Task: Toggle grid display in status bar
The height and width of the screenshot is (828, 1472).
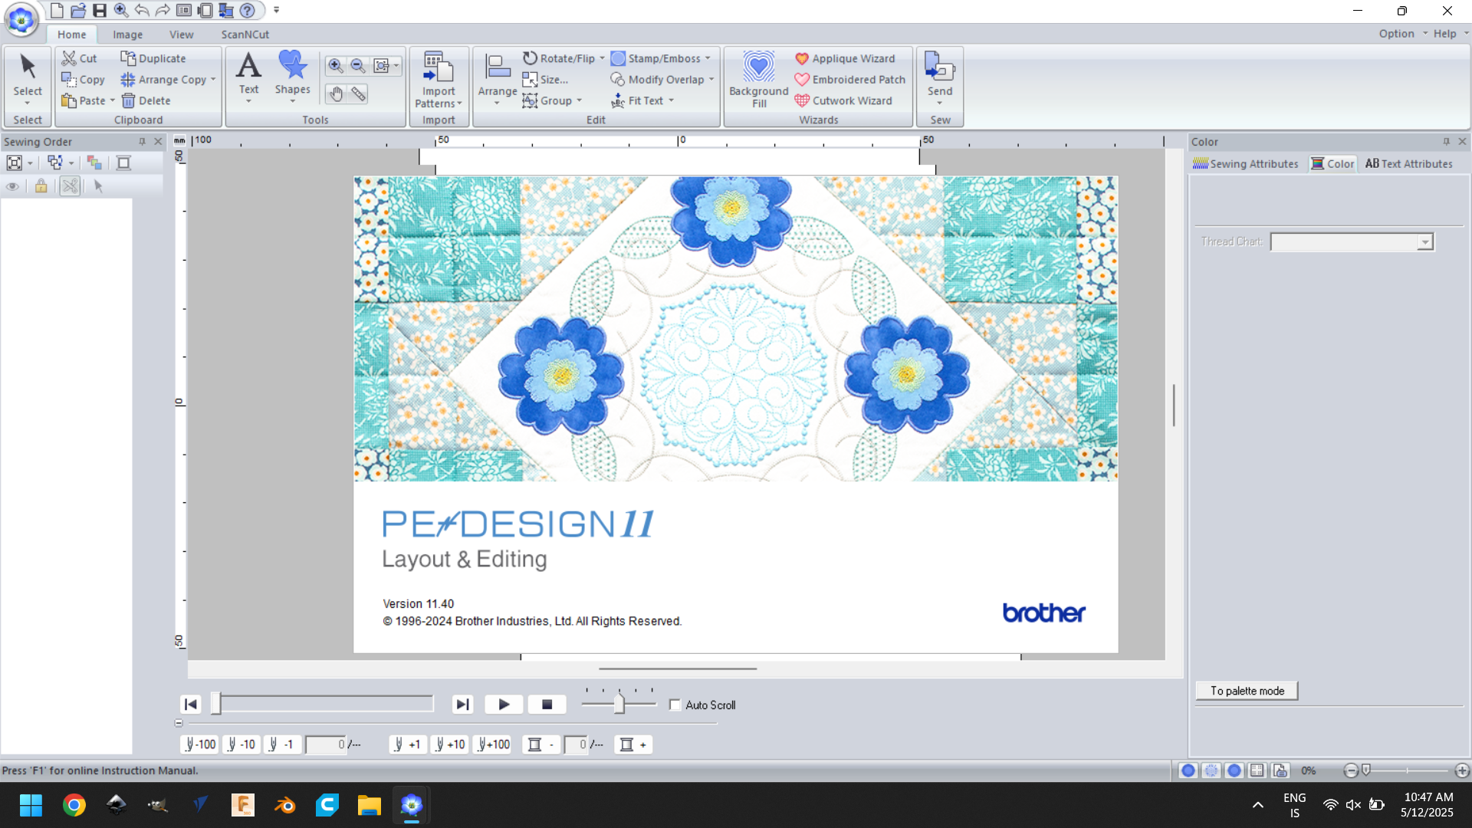Action: tap(1257, 770)
